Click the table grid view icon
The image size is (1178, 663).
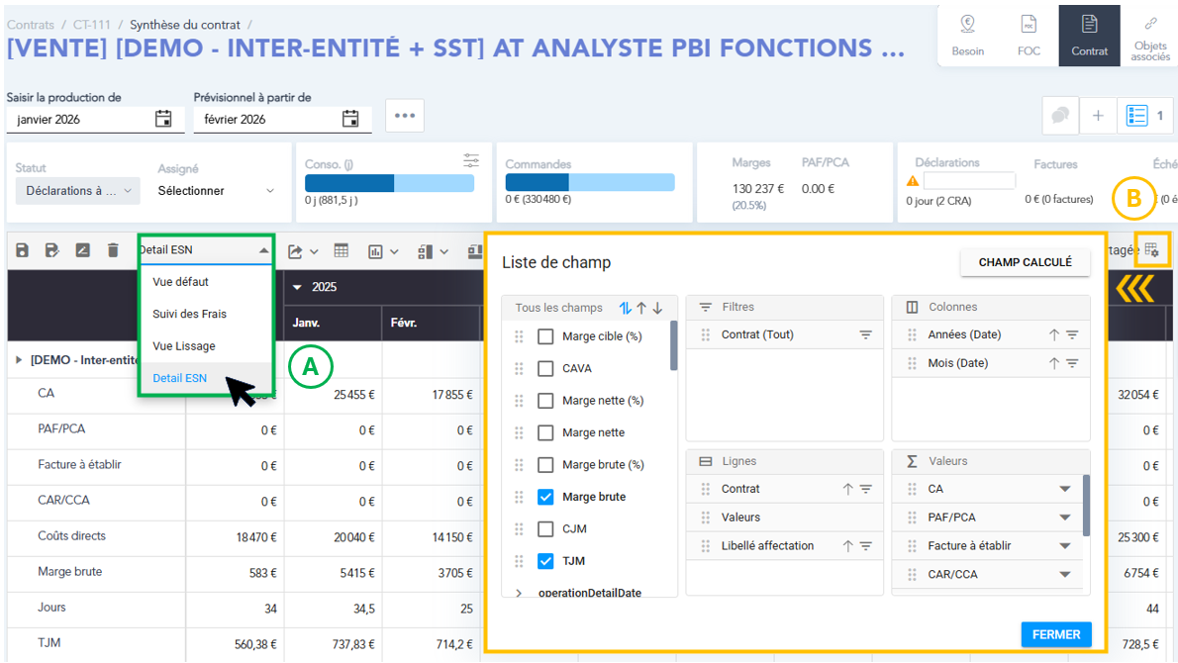(x=342, y=251)
